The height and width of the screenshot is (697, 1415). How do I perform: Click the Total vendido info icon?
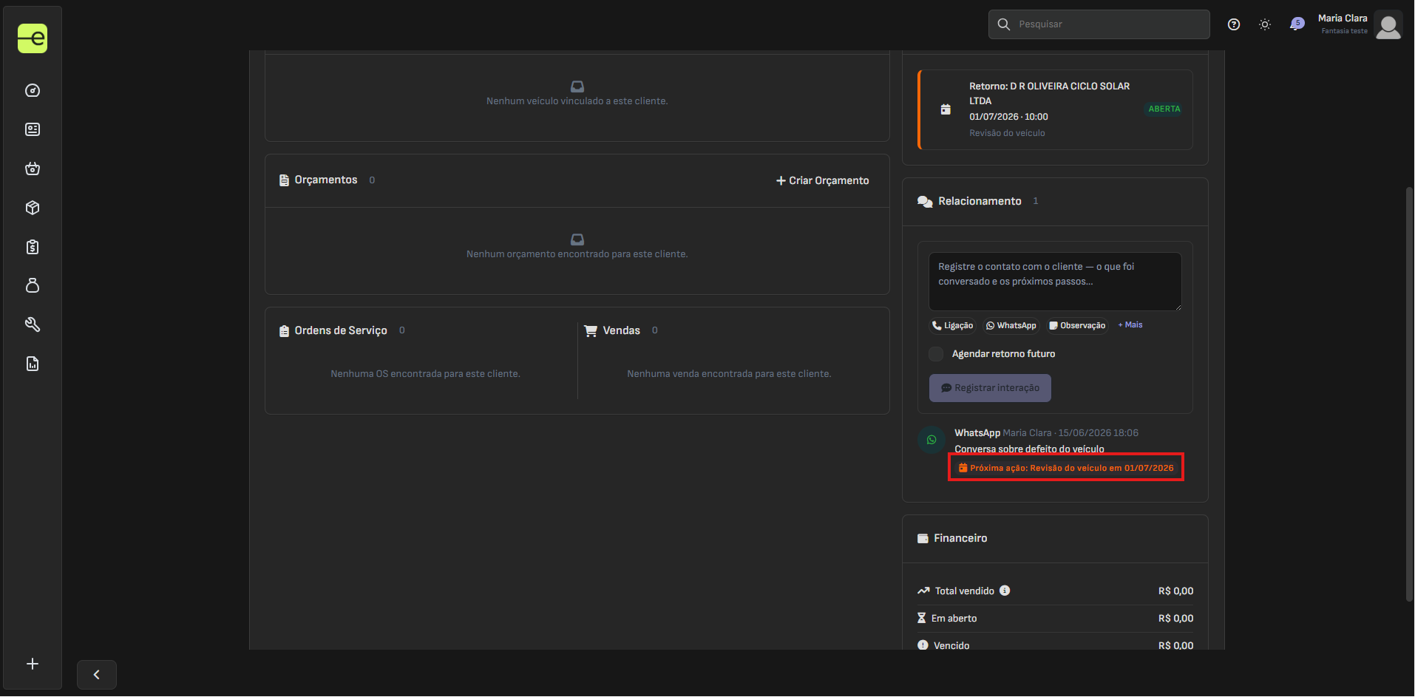1005,591
